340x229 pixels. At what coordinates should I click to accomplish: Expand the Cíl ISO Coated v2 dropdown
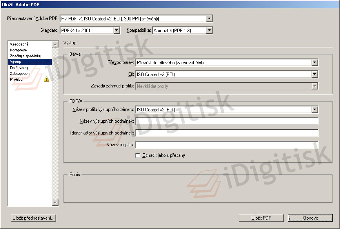click(x=227, y=75)
